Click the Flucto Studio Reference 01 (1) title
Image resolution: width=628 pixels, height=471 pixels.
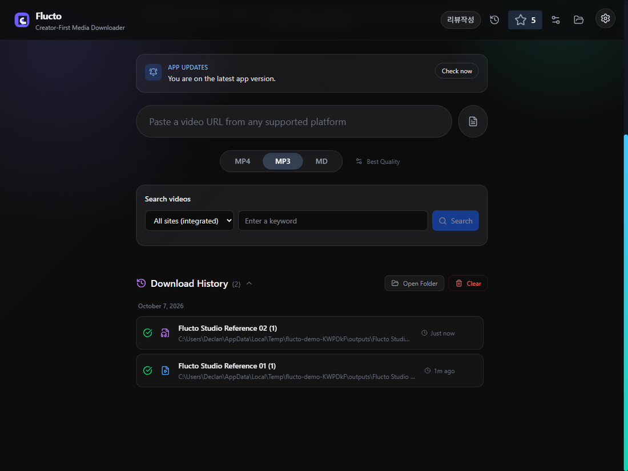click(x=227, y=366)
